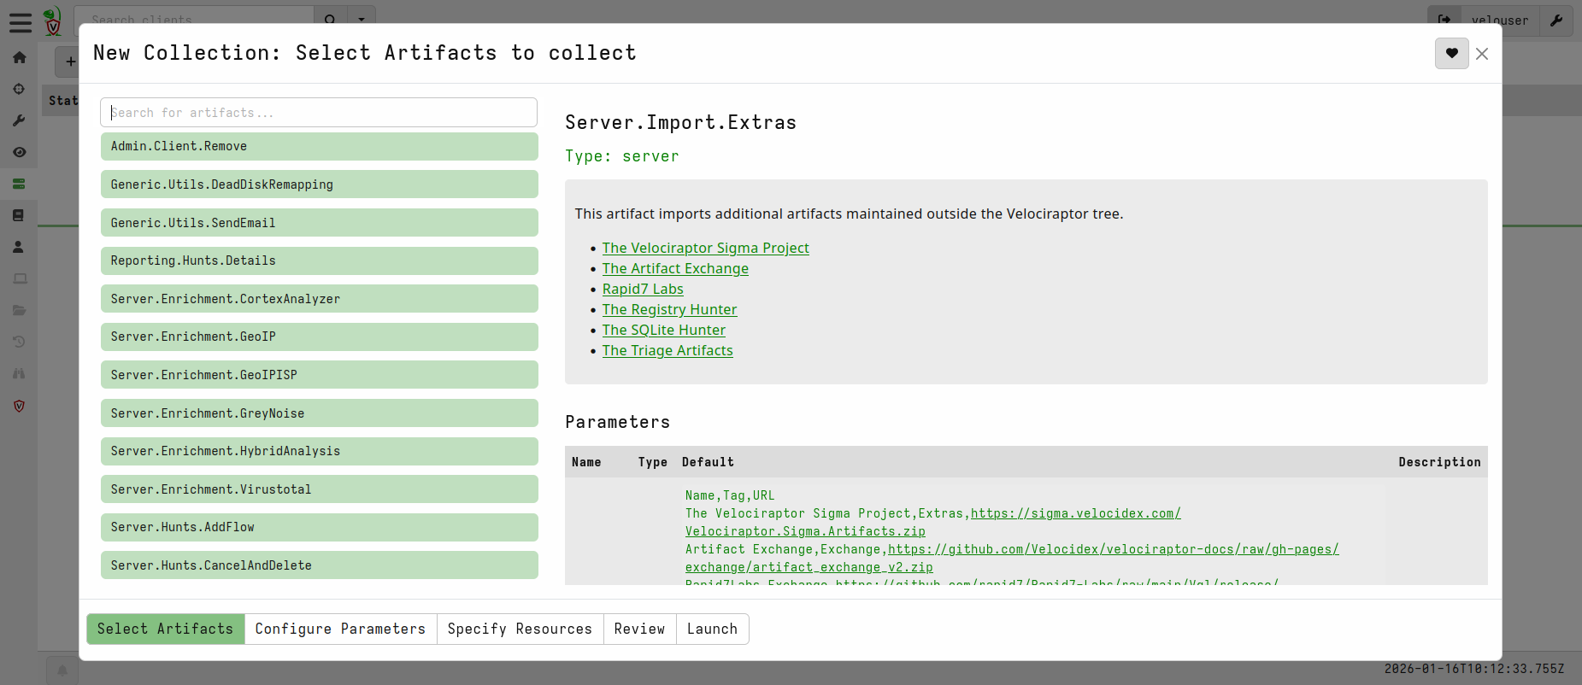
Task: Open Notebooks book icon in sidebar
Action: click(19, 215)
